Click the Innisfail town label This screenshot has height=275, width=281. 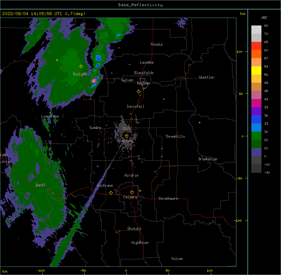click(x=135, y=106)
